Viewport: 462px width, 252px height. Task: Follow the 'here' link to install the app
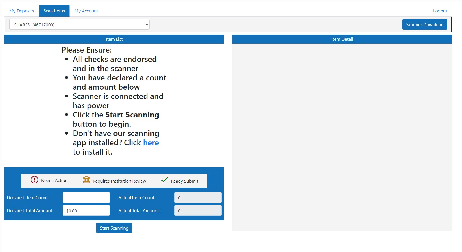click(151, 143)
